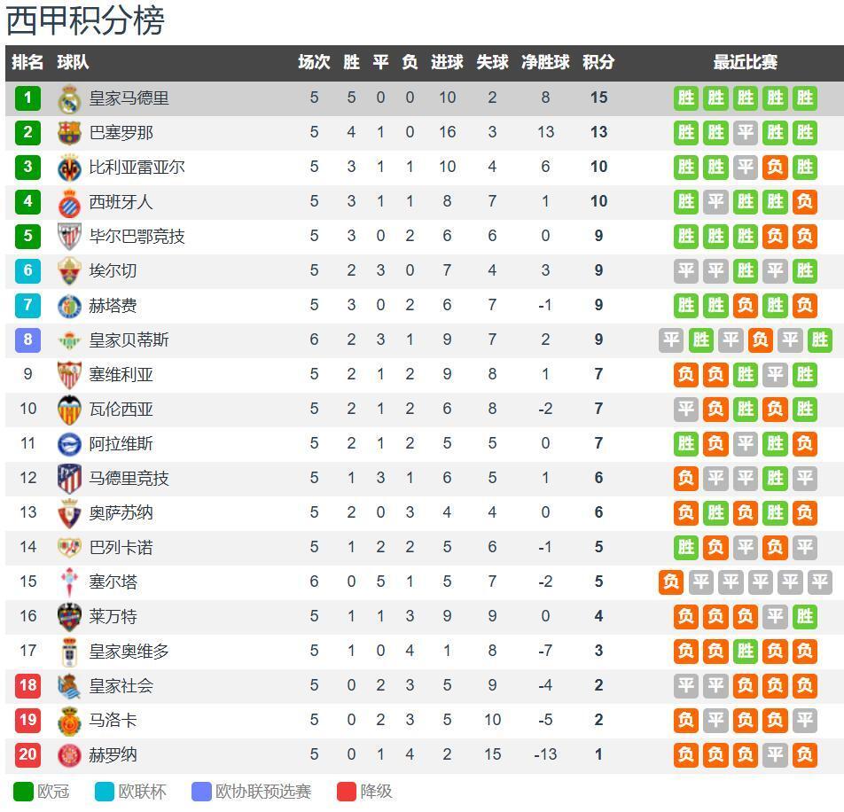
Task: Click the Real Betis green crest
Action: click(x=69, y=340)
